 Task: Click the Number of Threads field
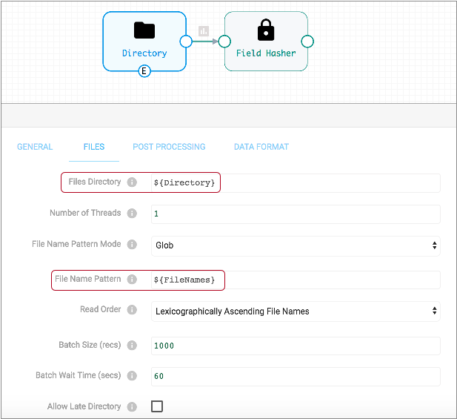[x=296, y=214]
